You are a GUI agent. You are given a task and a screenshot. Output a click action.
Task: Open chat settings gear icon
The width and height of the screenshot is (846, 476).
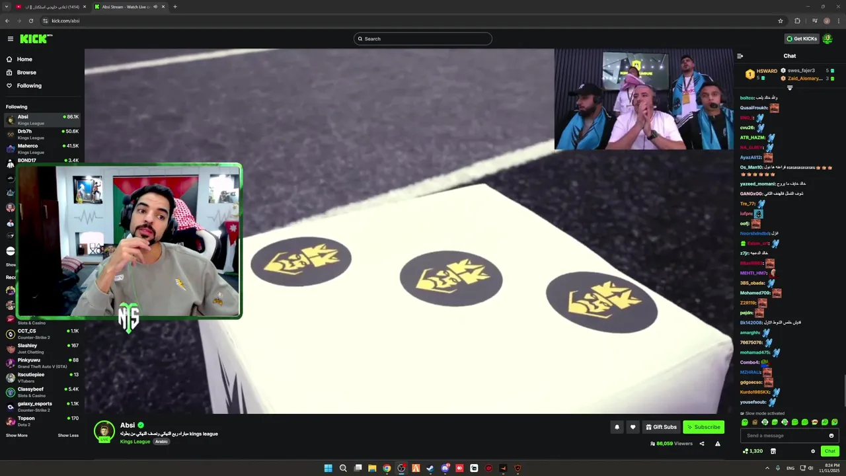(x=813, y=452)
